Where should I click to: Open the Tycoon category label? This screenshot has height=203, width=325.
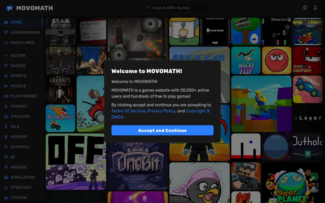pos(19,198)
